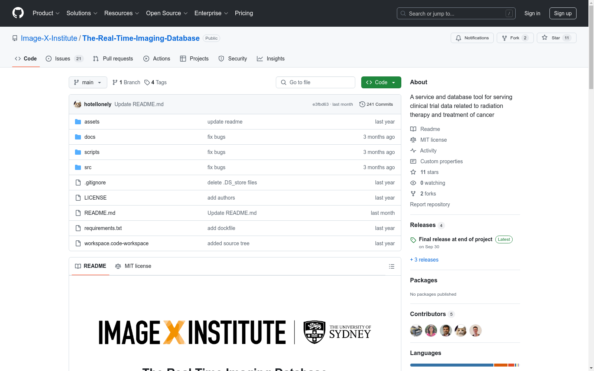The width and height of the screenshot is (594, 371).
Task: Open the Custom properties link
Action: point(437,161)
